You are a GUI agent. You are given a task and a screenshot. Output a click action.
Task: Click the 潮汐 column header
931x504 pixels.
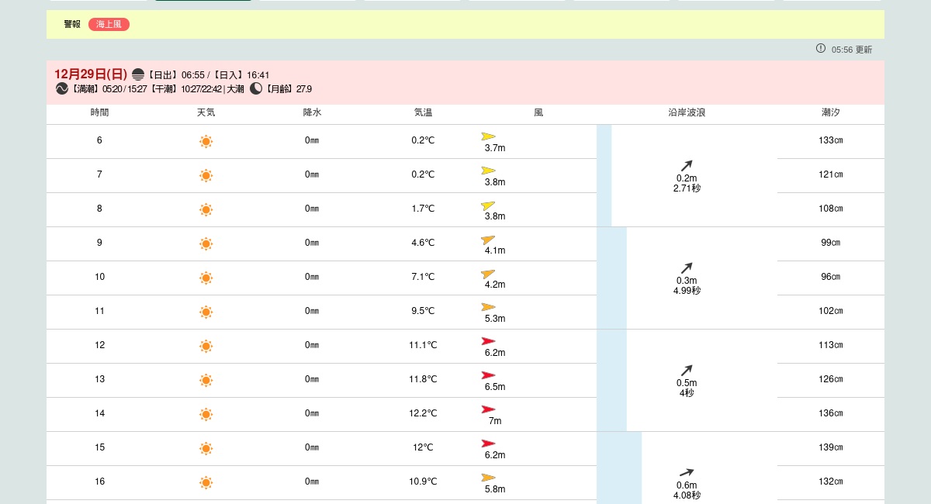click(830, 112)
